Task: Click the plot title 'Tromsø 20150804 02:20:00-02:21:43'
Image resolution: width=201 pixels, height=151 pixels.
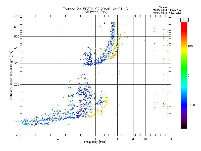Action: [95, 9]
